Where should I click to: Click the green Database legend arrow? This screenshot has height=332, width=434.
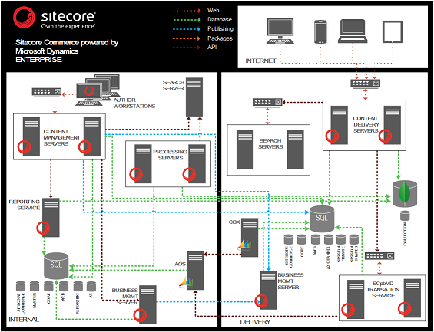[187, 20]
